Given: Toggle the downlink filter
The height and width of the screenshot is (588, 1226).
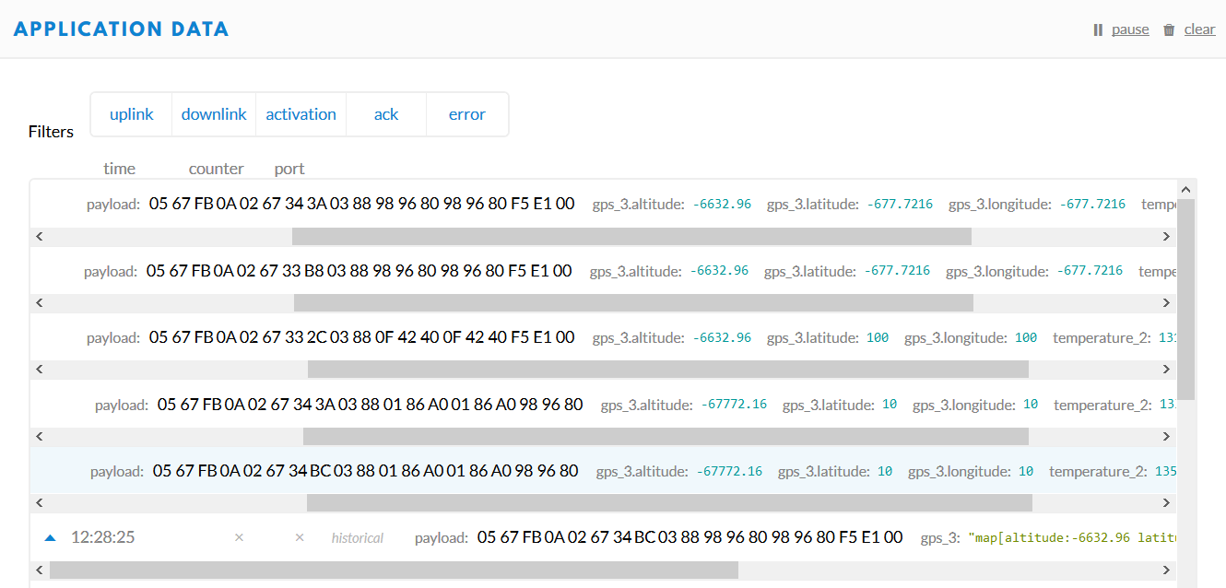Looking at the screenshot, I should point(214,114).
